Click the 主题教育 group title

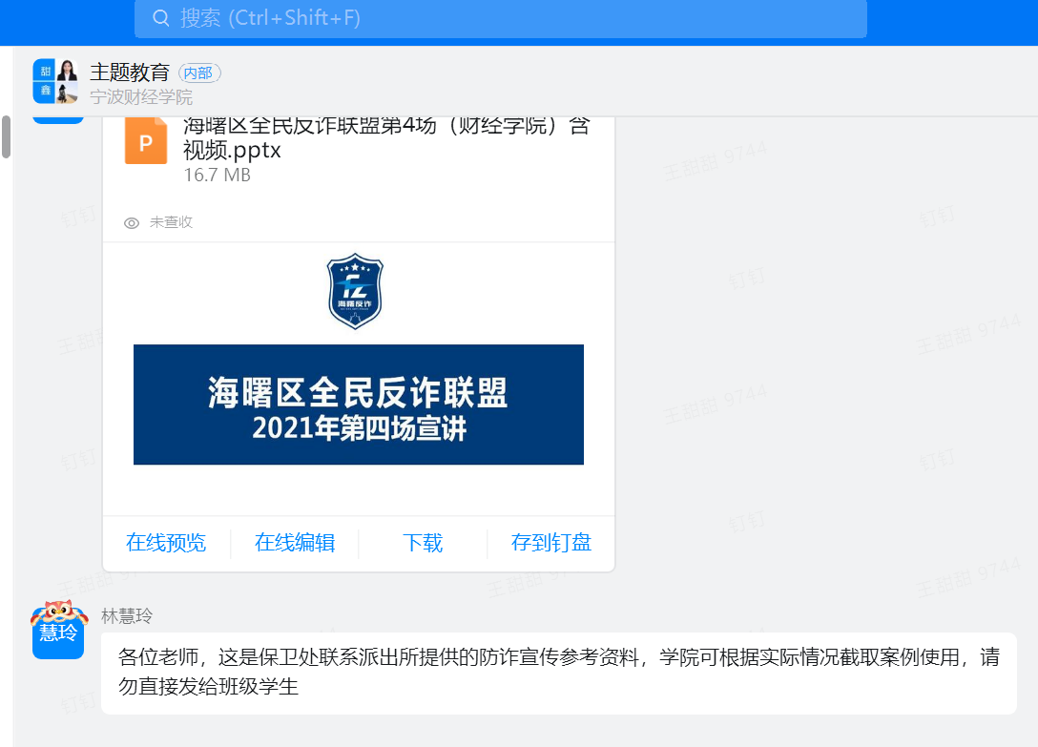click(130, 73)
